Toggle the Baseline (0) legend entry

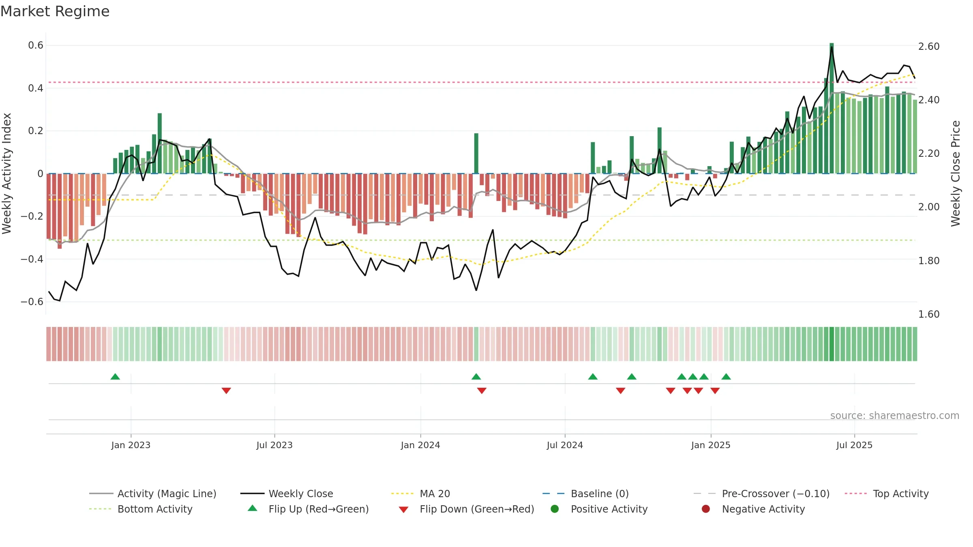pos(585,494)
